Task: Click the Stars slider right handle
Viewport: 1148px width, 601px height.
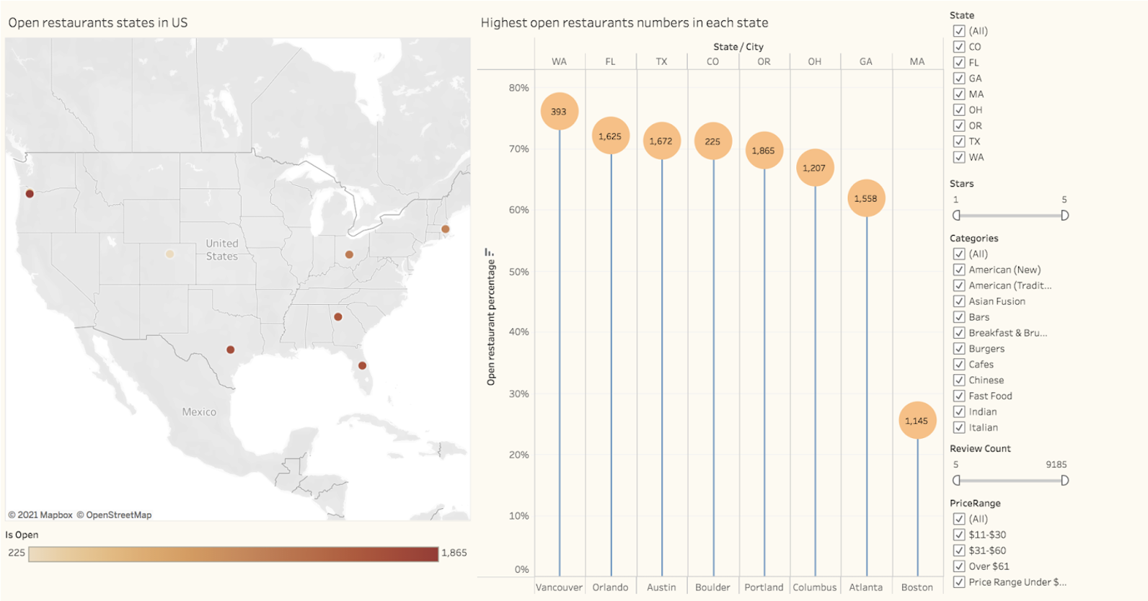Action: pos(1065,215)
